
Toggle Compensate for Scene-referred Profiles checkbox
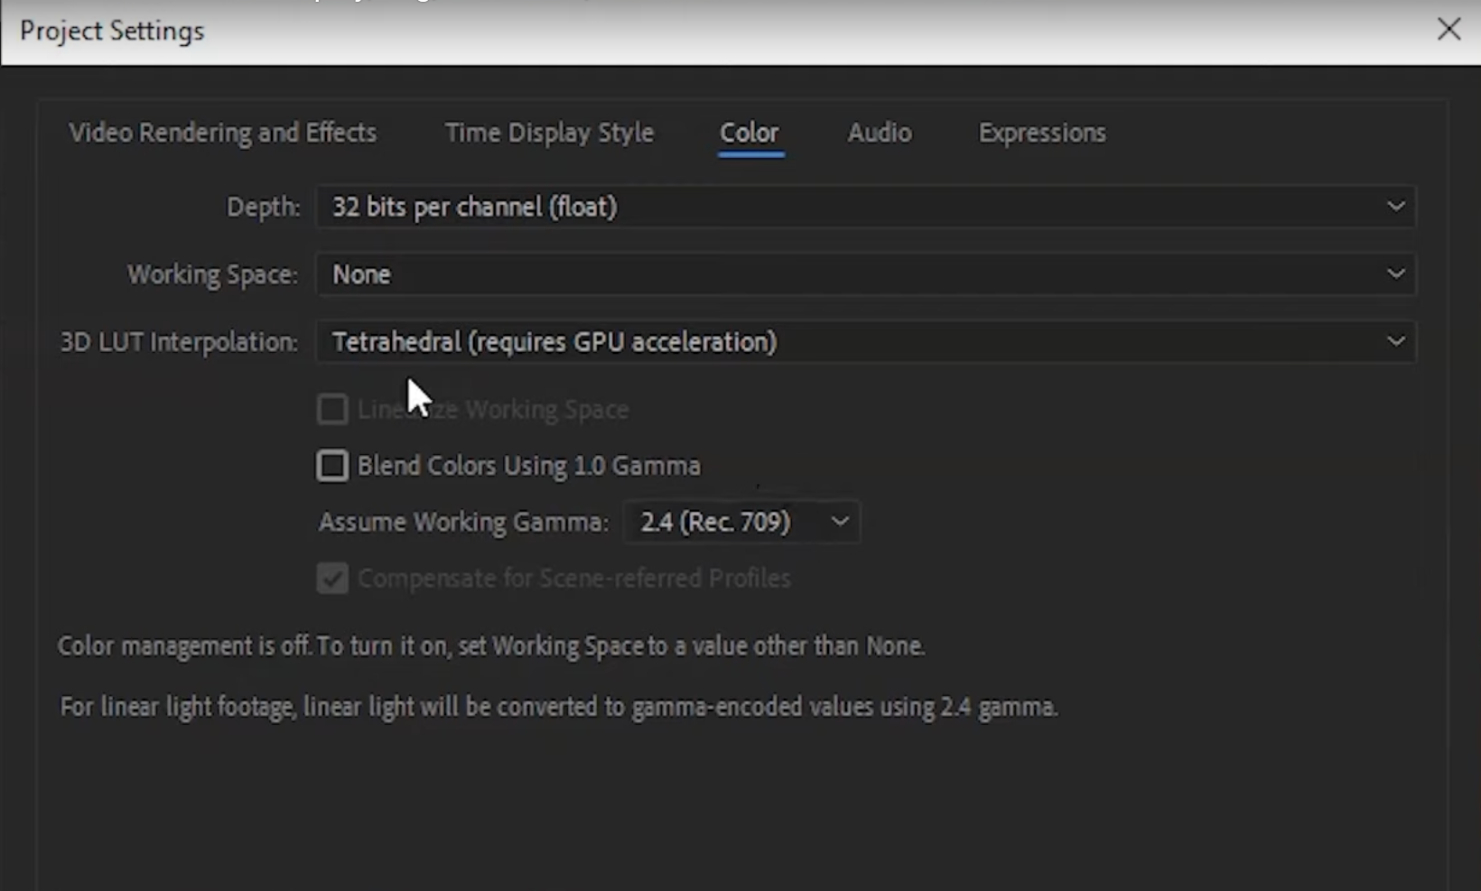click(332, 579)
